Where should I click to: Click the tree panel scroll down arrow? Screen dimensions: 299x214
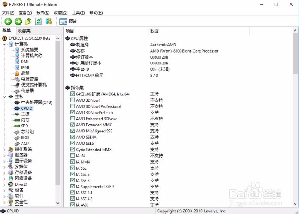click(x=58, y=203)
